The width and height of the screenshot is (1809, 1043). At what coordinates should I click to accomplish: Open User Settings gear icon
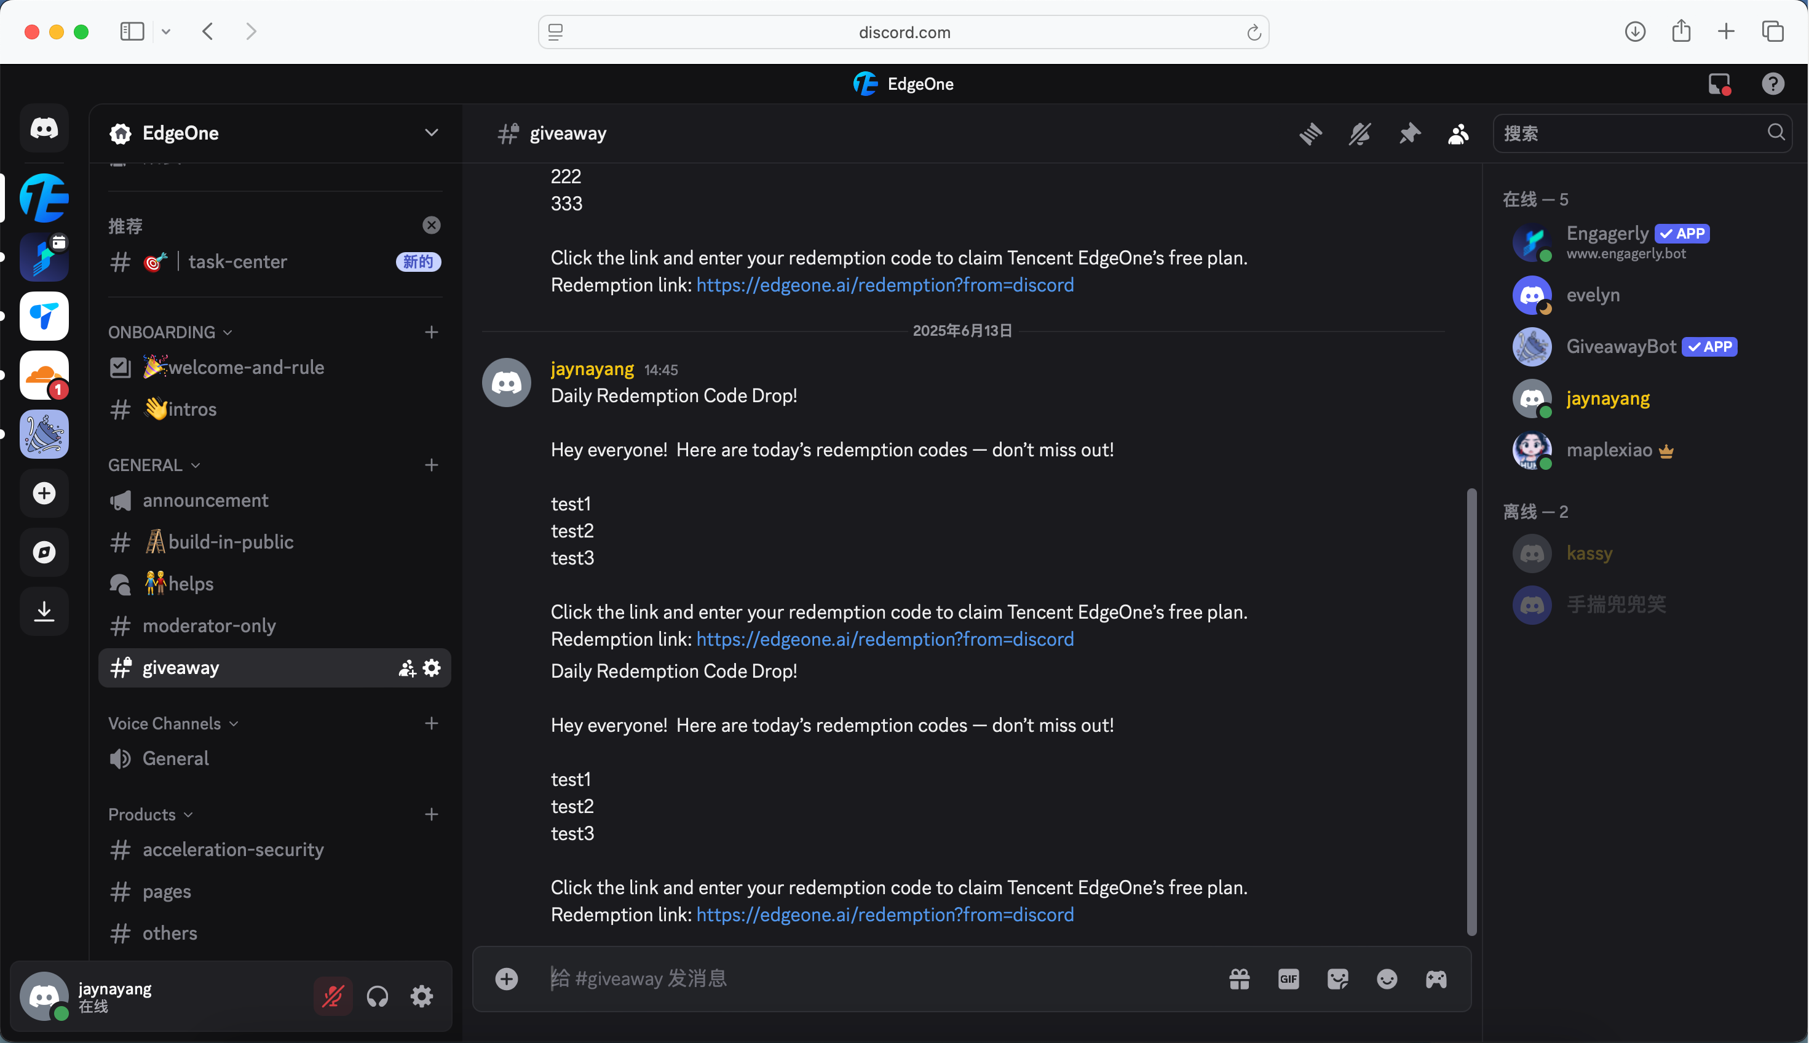[x=422, y=996]
